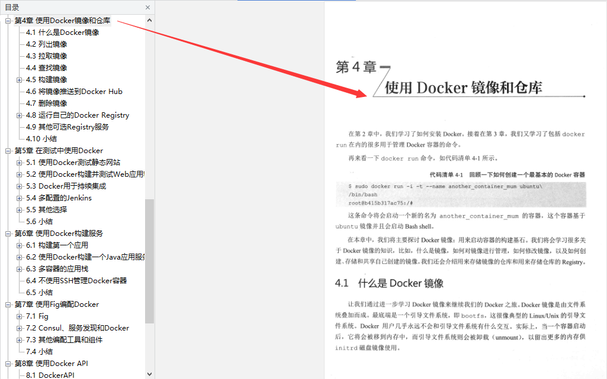
Task: Jump to 6.4 不使用SSH管理Docker容器 bookmark
Action: point(76,281)
